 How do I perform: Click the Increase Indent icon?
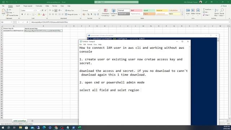(x=62, y=14)
